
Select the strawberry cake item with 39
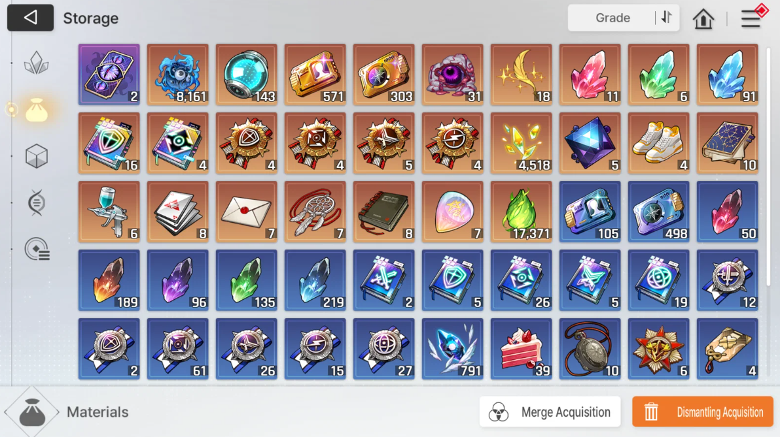click(x=522, y=349)
